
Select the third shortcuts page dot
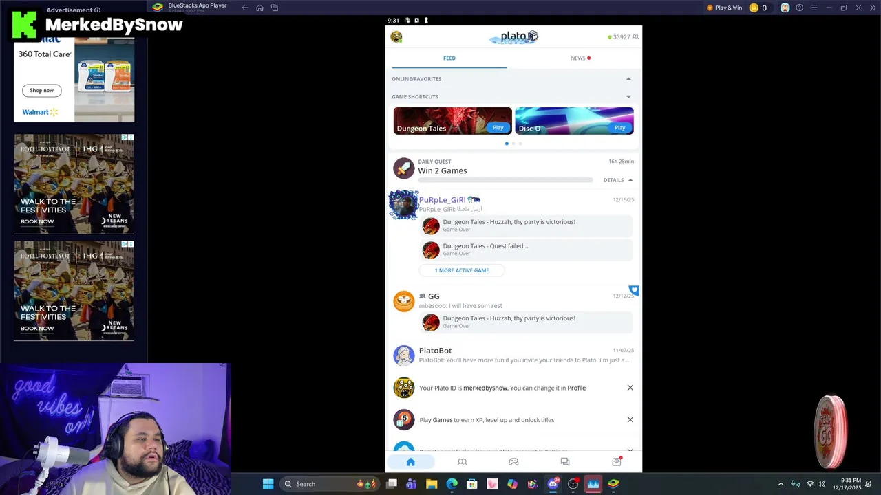pos(520,144)
